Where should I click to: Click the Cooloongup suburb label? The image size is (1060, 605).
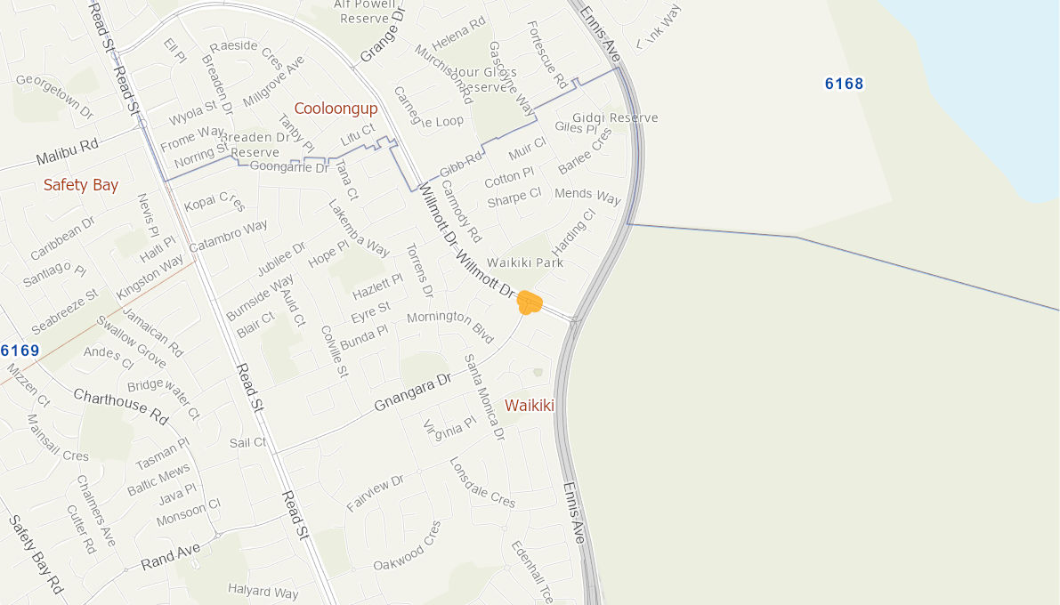click(x=336, y=109)
